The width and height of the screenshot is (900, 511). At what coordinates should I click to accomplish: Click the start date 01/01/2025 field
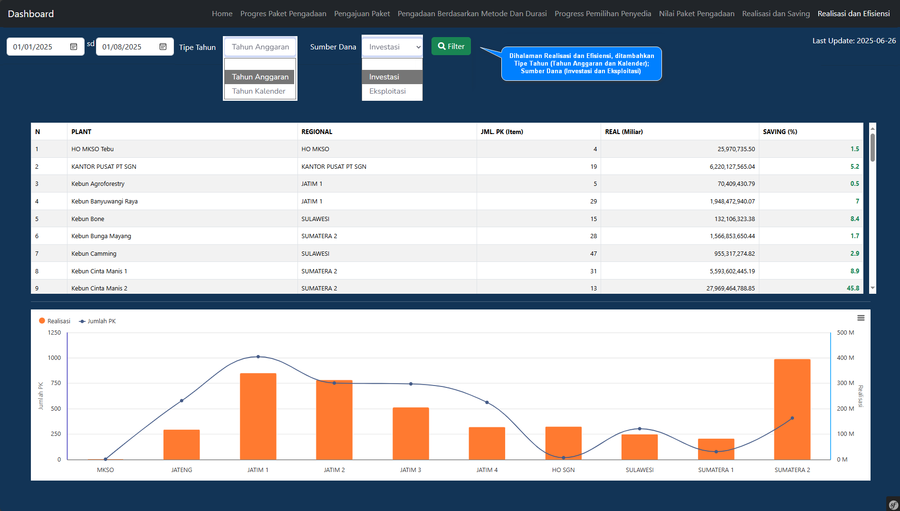[x=38, y=47]
